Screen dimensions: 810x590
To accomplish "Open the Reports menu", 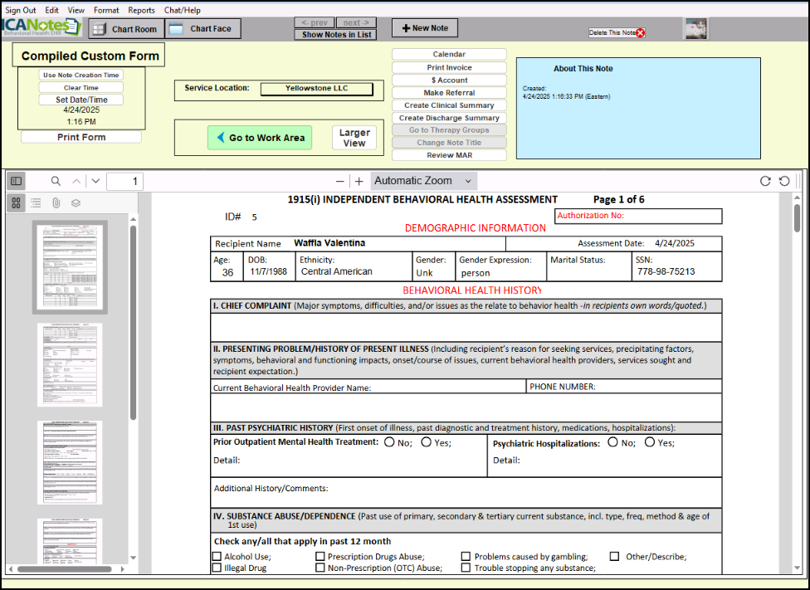I will click(141, 10).
